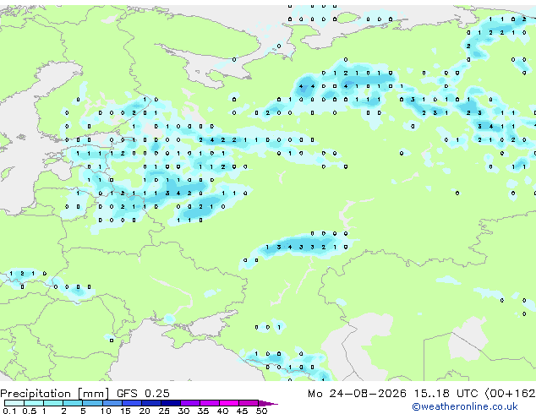Screen dimensions: 536x414
Task: Select the 25–30 mm navy legend swatch
Action: tap(171, 403)
